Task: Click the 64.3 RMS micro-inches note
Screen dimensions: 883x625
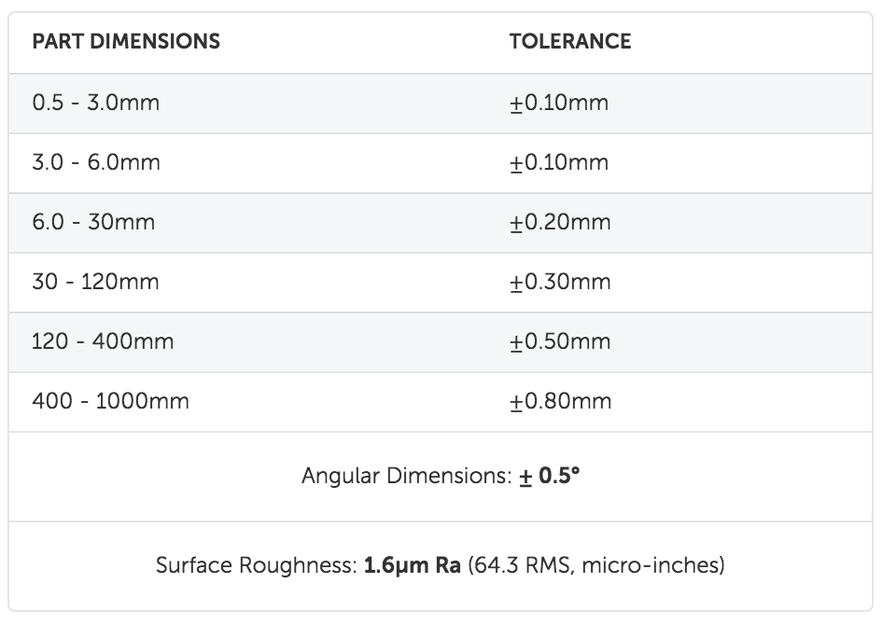Action: (596, 565)
